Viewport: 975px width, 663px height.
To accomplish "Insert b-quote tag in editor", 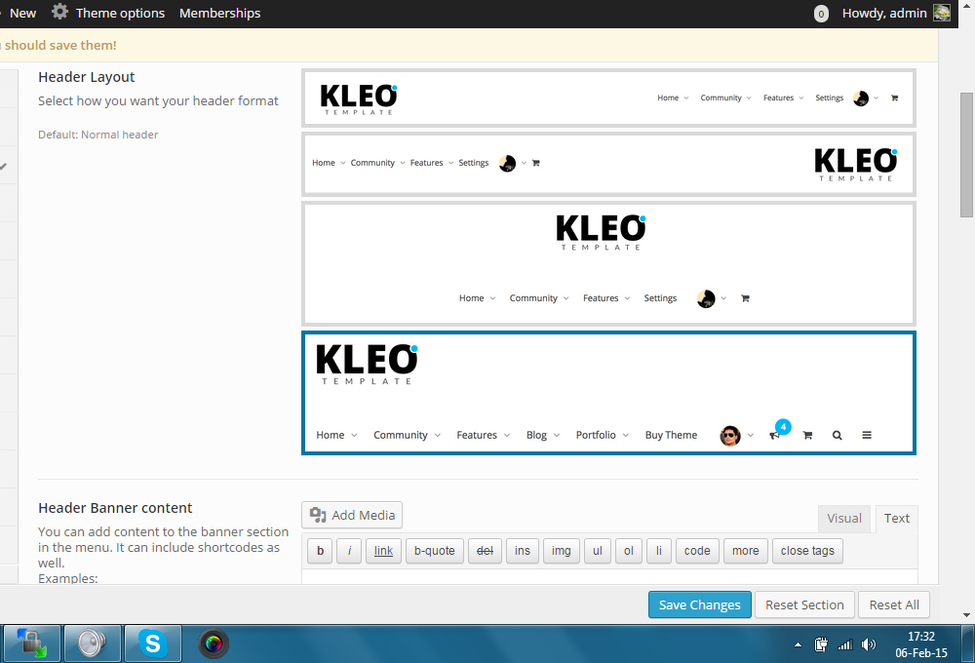I will pyautogui.click(x=434, y=551).
